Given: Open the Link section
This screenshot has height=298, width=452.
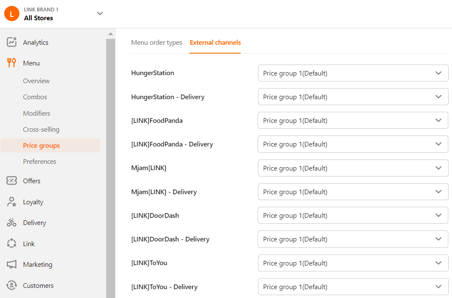Looking at the screenshot, I should pyautogui.click(x=29, y=244).
